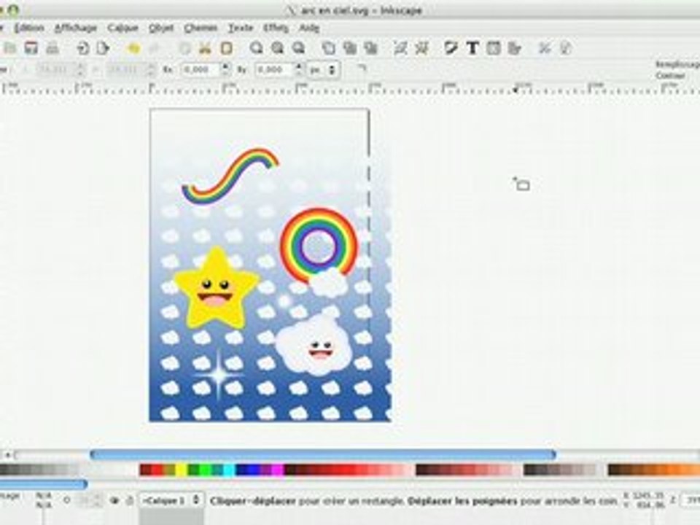Paste from clipboard using the toolbar icon
700x525 pixels.
pyautogui.click(x=226, y=48)
